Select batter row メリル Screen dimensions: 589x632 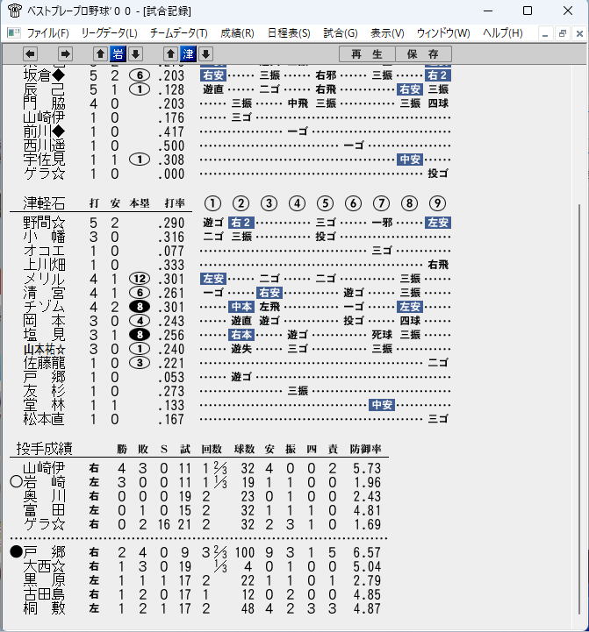[x=237, y=279]
